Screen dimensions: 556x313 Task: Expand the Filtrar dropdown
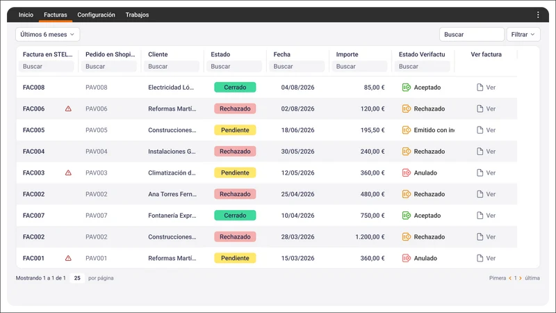tap(523, 34)
